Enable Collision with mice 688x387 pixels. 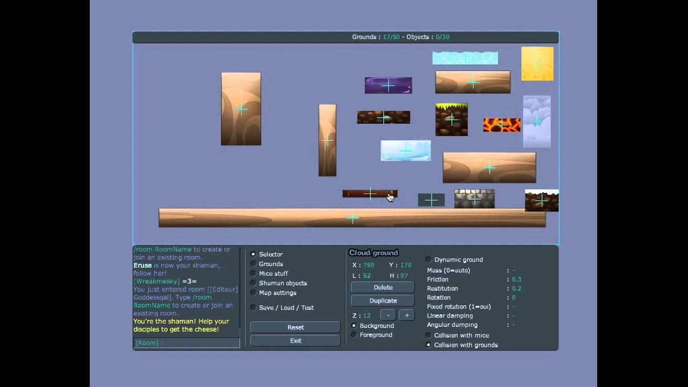click(x=457, y=335)
